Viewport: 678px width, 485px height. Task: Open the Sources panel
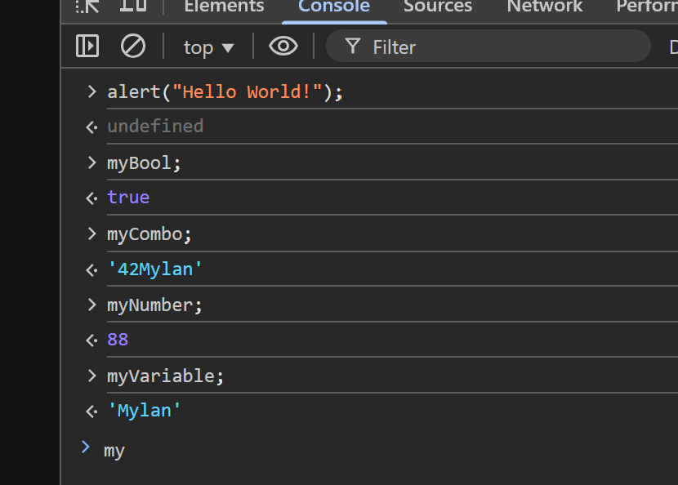click(437, 8)
